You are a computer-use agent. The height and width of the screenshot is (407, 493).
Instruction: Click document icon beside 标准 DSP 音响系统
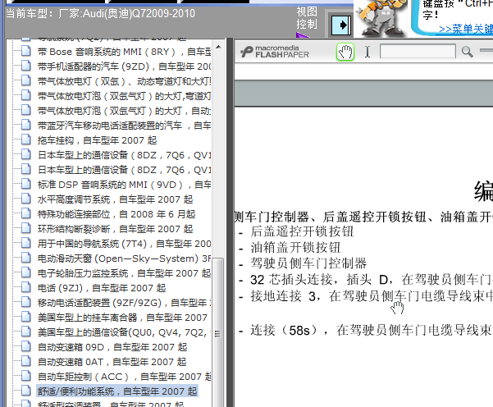pyautogui.click(x=26, y=184)
